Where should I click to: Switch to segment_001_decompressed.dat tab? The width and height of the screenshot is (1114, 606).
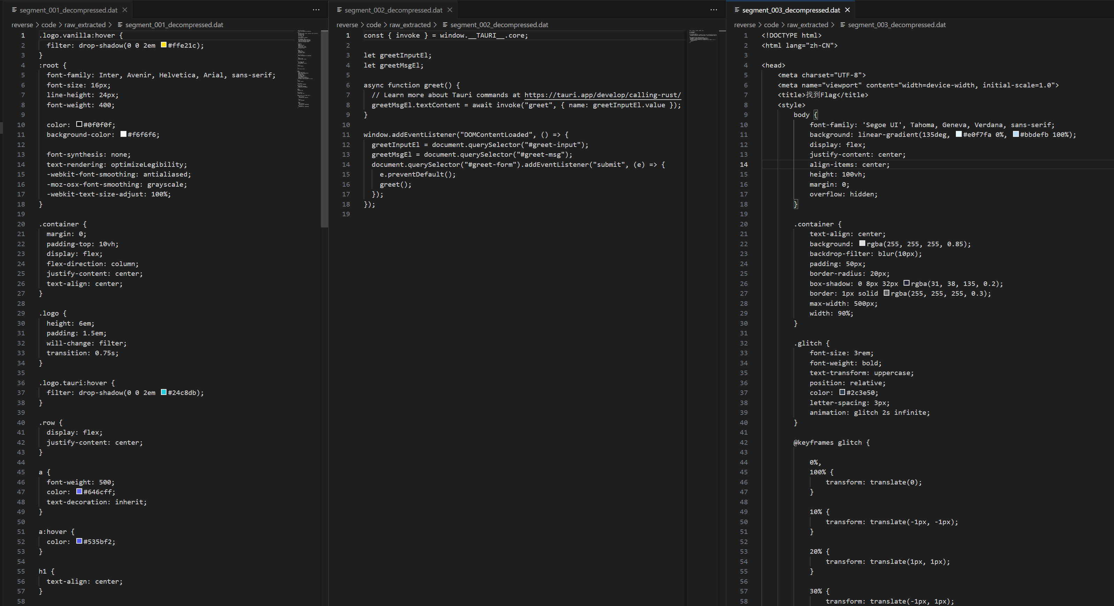click(x=68, y=10)
